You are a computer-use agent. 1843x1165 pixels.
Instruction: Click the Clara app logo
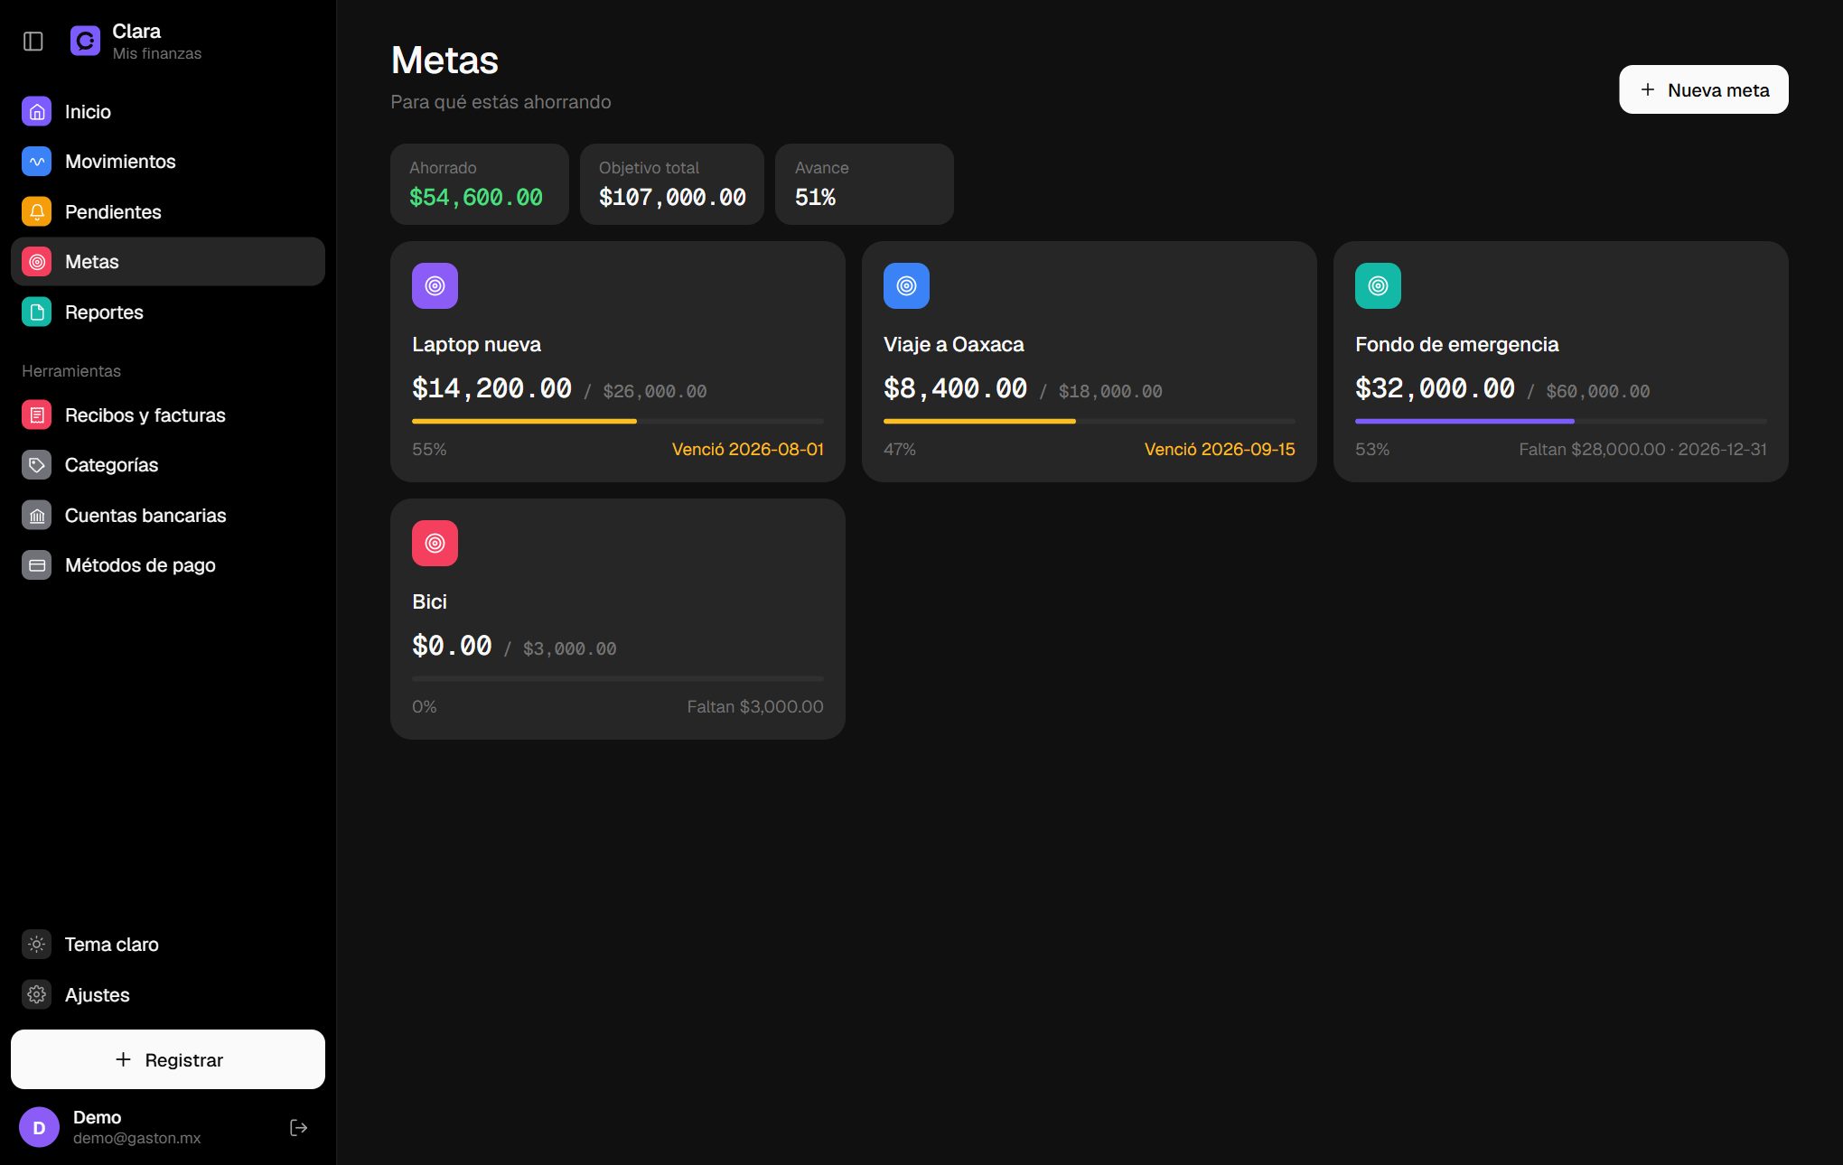tap(85, 42)
